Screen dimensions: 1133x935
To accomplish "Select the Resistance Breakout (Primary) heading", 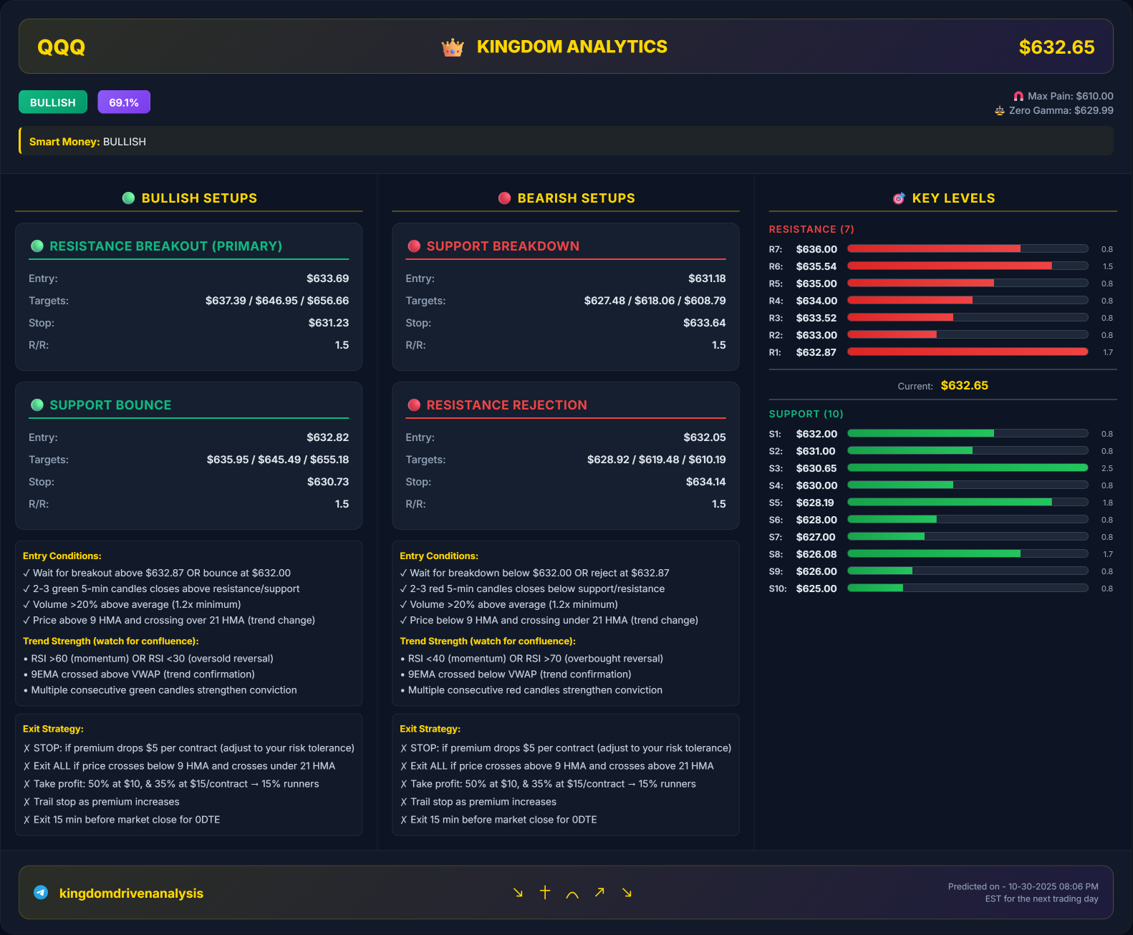I will tap(166, 246).
